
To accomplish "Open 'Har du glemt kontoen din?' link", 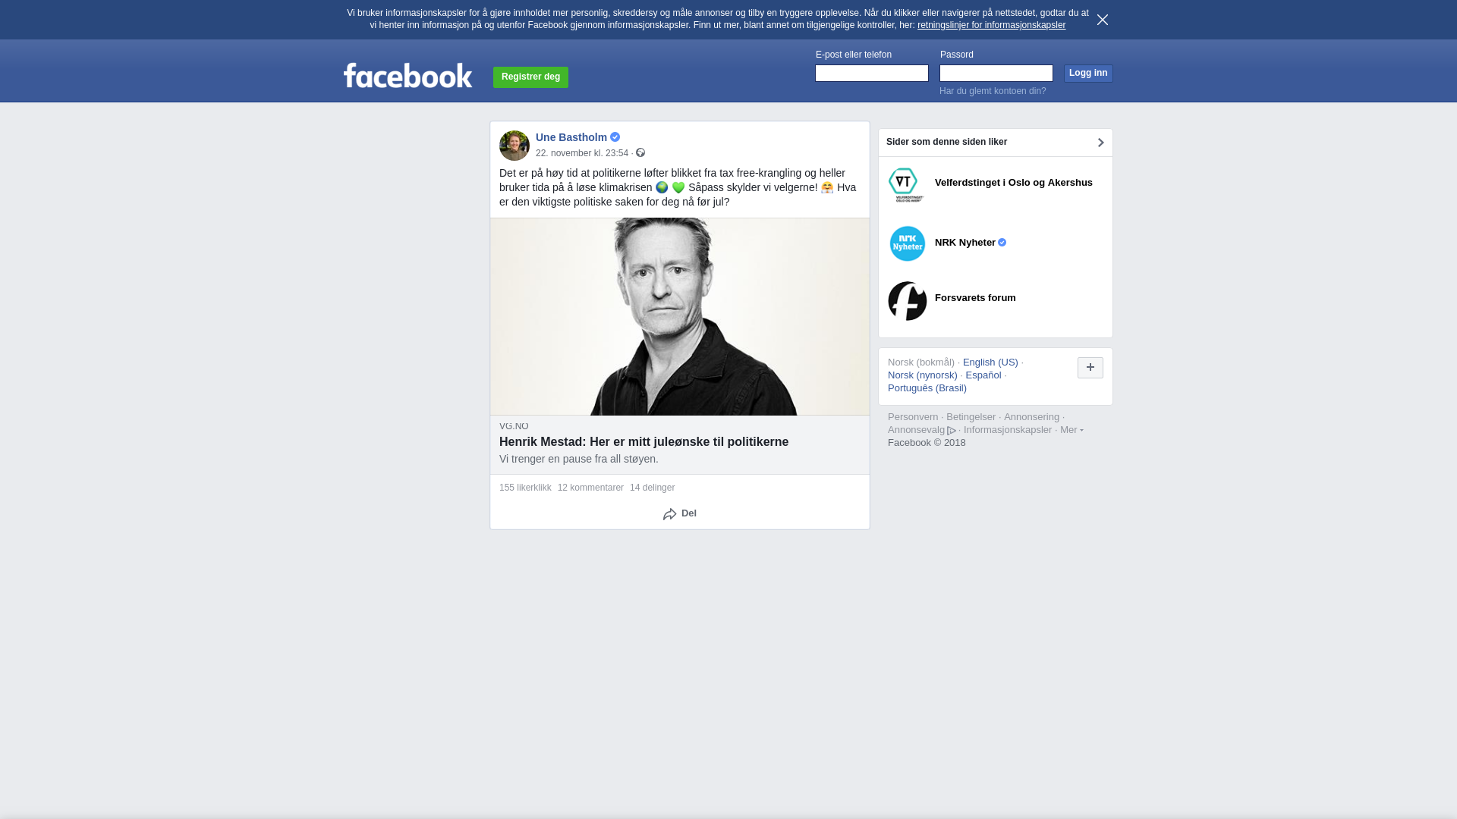I will pyautogui.click(x=993, y=91).
